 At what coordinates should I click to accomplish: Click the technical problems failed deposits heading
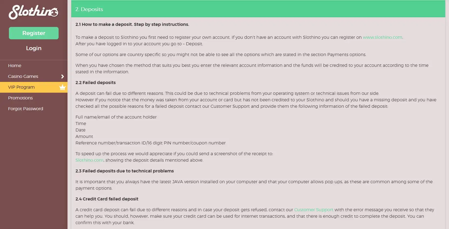[x=124, y=171]
